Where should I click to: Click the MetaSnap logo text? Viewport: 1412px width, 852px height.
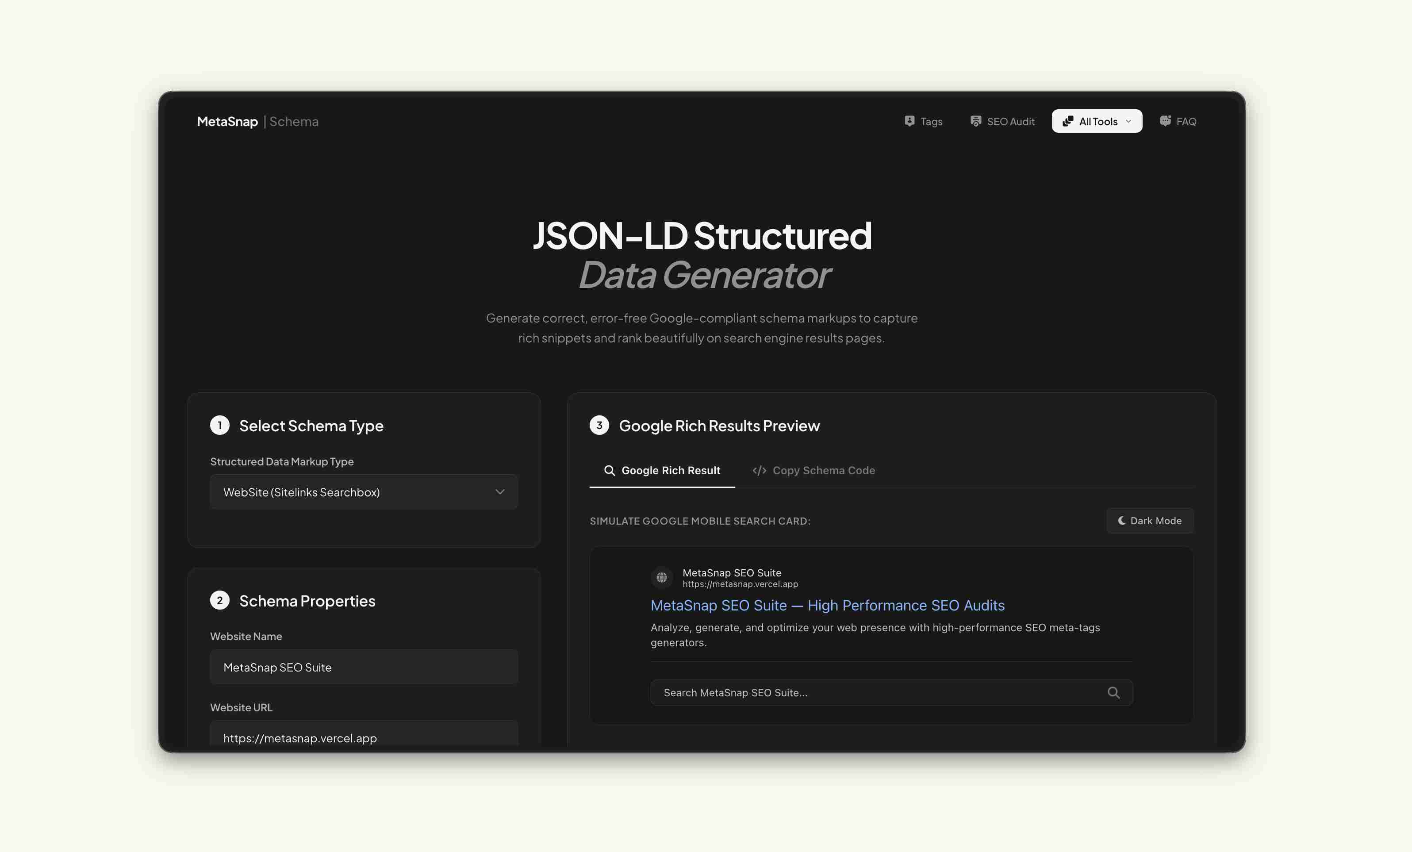[227, 122]
